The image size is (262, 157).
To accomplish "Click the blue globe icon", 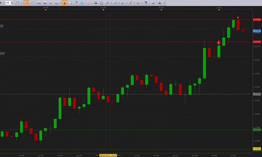I will click(x=82, y=3).
